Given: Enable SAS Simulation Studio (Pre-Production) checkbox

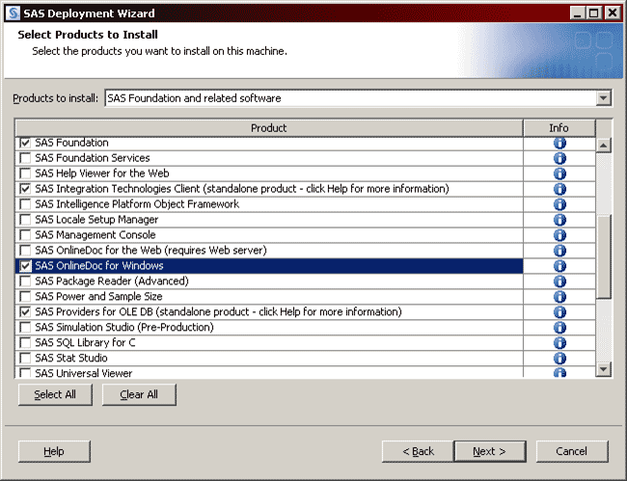Looking at the screenshot, I should pyautogui.click(x=25, y=327).
